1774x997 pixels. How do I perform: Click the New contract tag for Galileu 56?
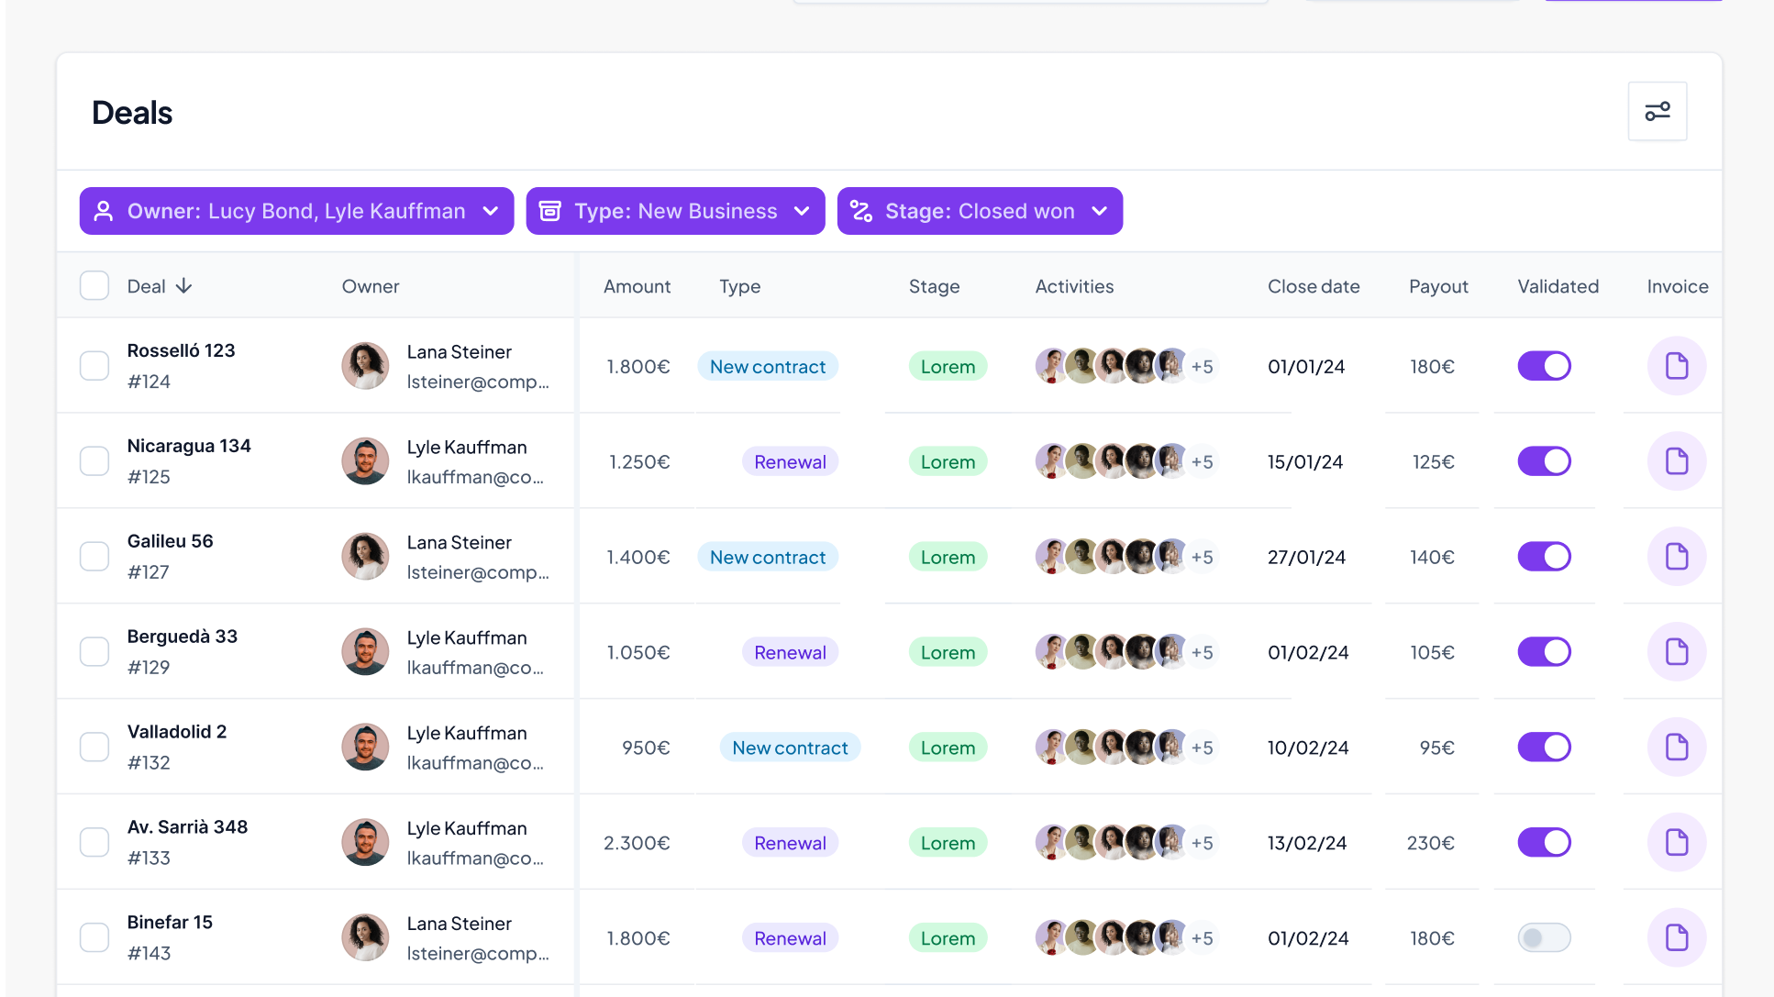[767, 557]
